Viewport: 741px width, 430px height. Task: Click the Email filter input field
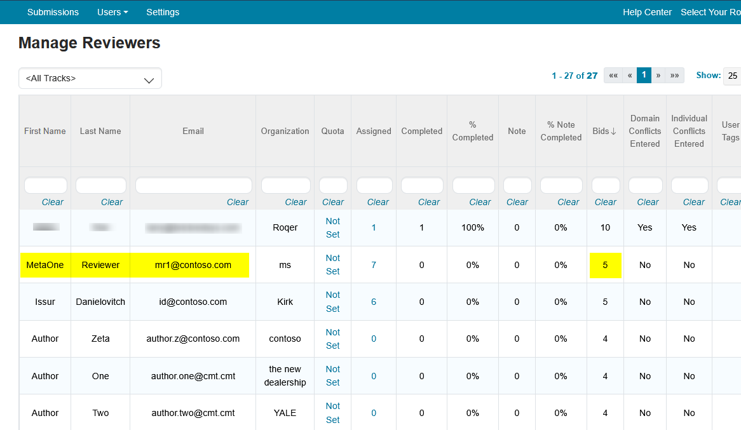click(193, 184)
